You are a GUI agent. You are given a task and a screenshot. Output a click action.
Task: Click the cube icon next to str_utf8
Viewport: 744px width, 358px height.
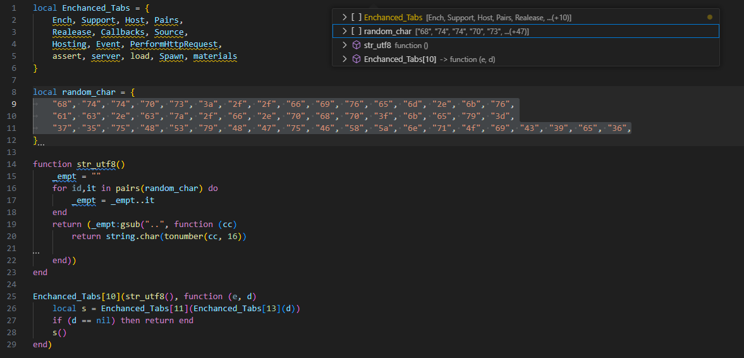coord(357,45)
